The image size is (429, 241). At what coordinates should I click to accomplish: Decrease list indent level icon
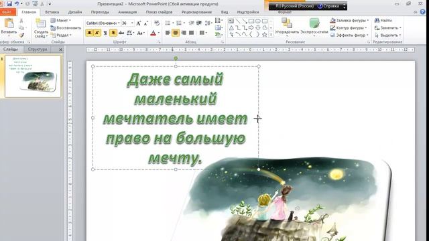point(192,23)
